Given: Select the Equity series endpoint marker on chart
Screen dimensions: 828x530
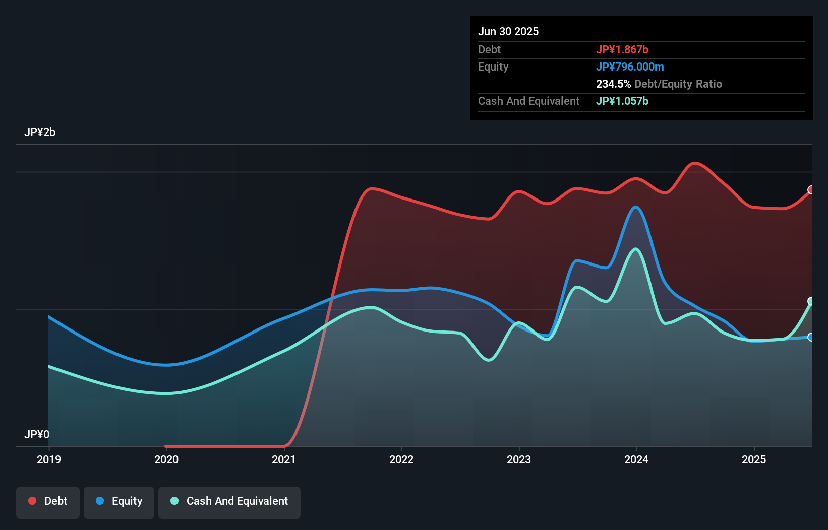Looking at the screenshot, I should [810, 338].
